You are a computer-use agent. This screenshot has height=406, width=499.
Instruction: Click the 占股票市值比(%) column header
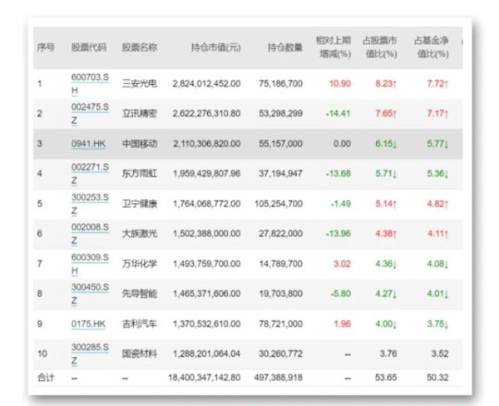coord(380,47)
